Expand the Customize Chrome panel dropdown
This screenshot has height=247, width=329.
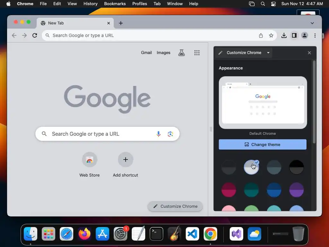tap(268, 53)
